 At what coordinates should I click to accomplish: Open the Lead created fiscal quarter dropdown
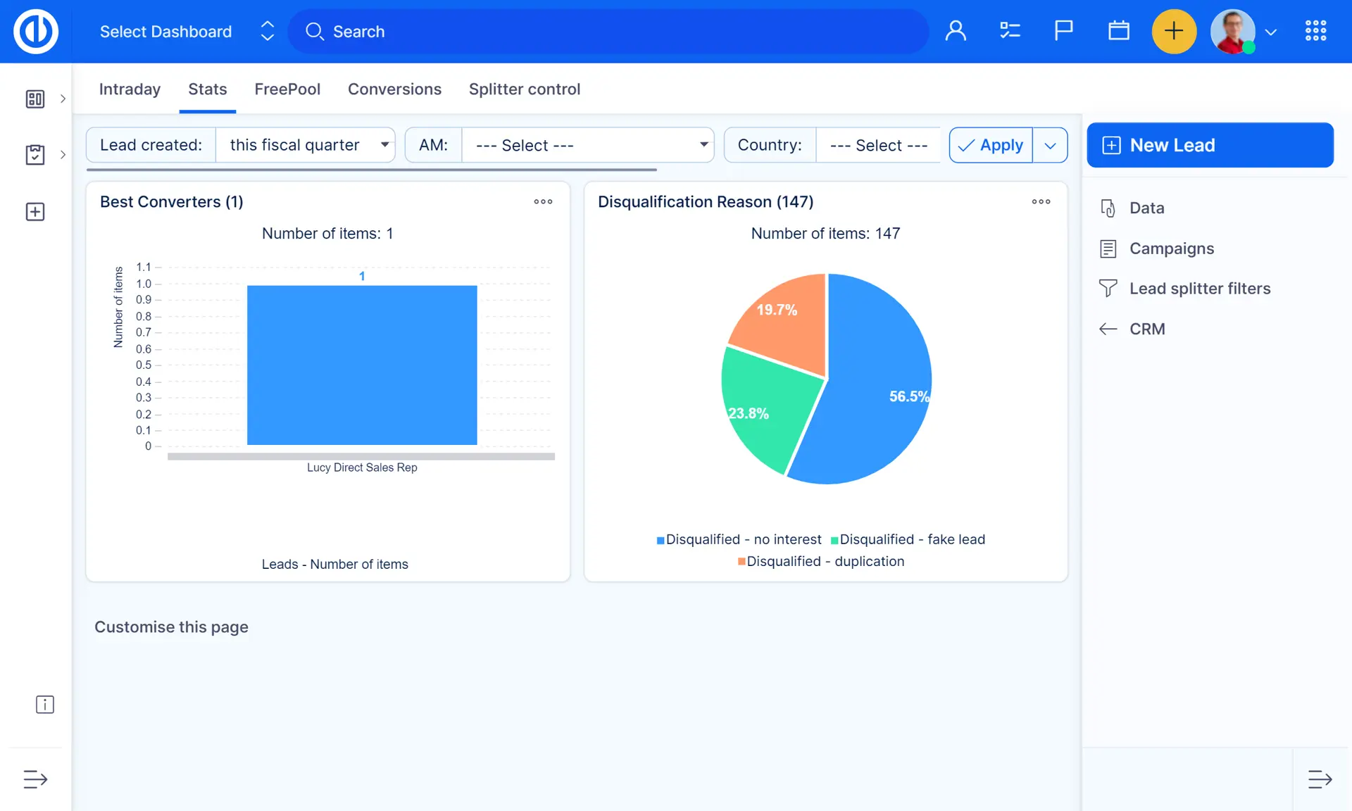pos(304,145)
